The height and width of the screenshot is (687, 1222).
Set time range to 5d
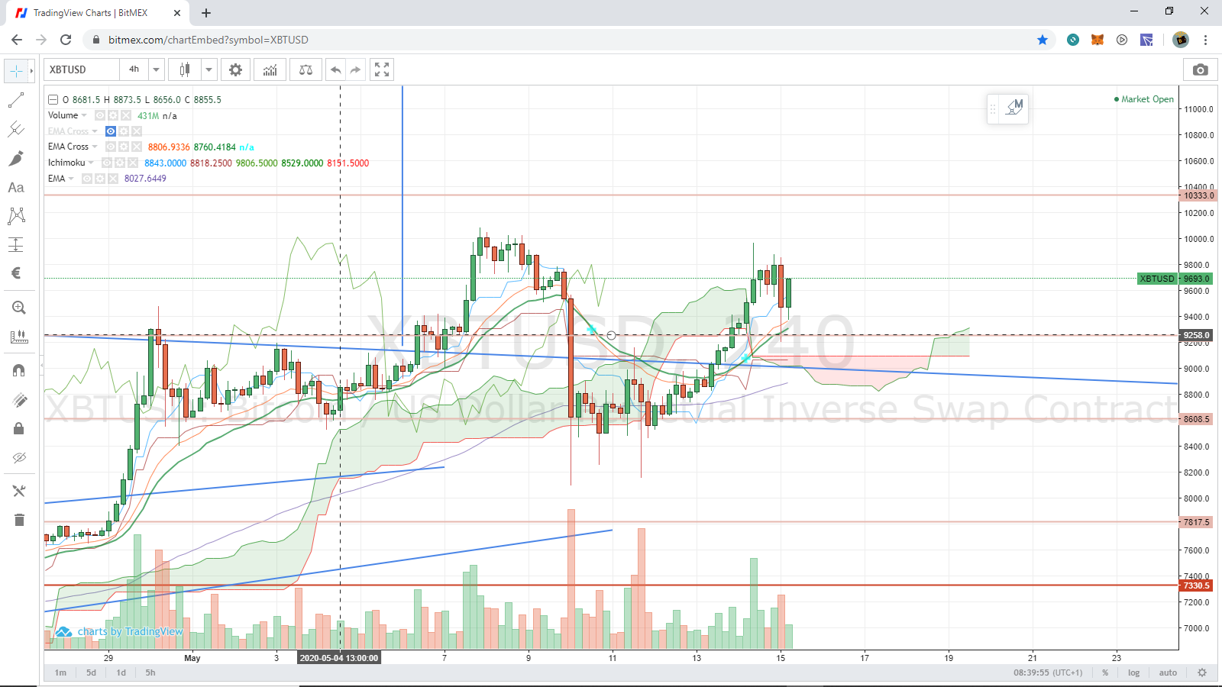[91, 672]
